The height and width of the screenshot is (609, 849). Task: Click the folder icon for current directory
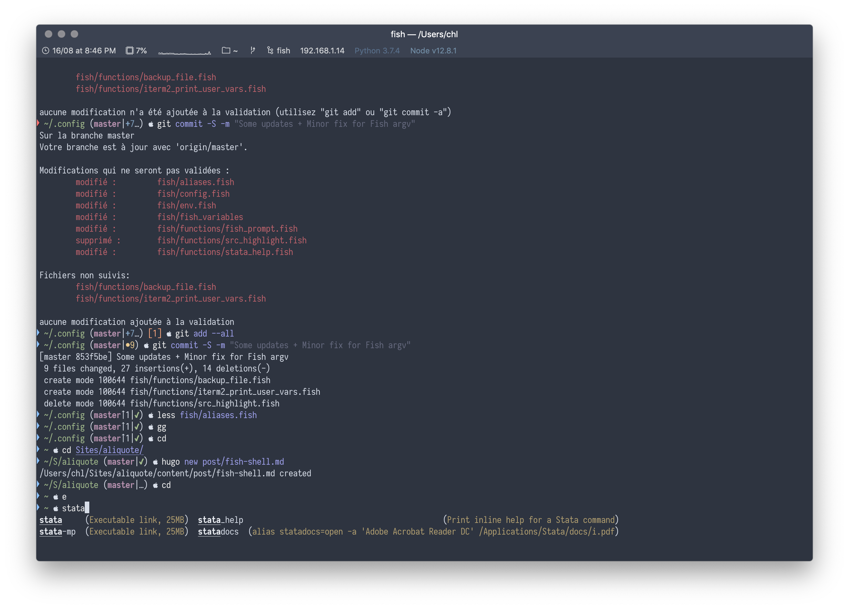click(226, 50)
